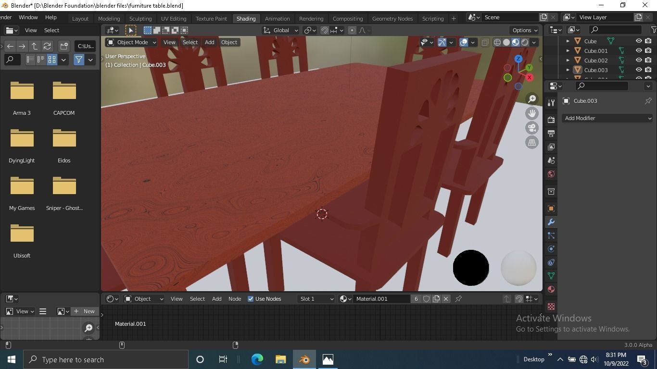The width and height of the screenshot is (657, 369).
Task: Toggle the Use Nodes checkbox
Action: pyautogui.click(x=251, y=299)
